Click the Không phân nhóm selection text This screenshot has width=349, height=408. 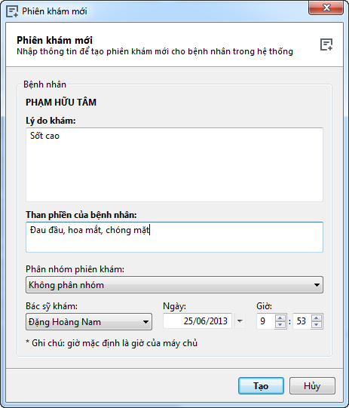tap(66, 285)
